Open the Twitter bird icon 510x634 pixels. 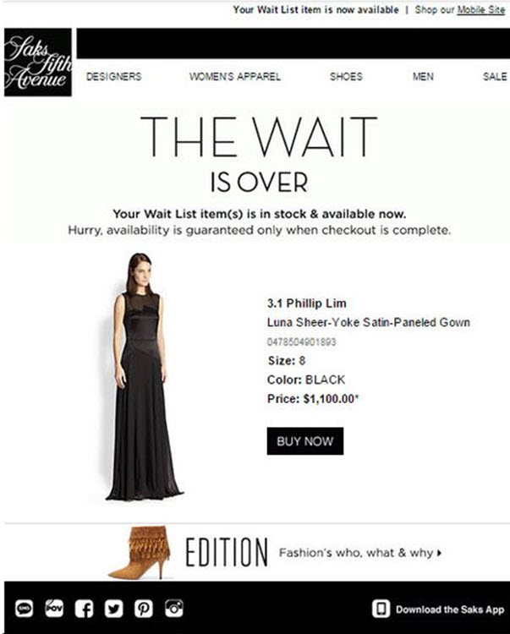[113, 609]
